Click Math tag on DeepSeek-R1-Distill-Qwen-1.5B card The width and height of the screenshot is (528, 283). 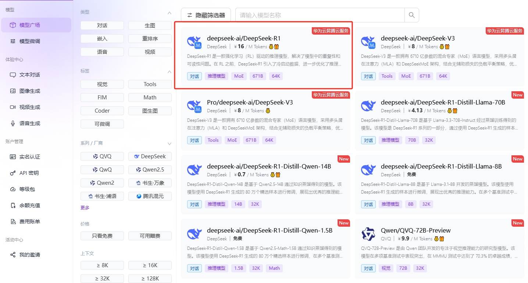tap(274, 268)
